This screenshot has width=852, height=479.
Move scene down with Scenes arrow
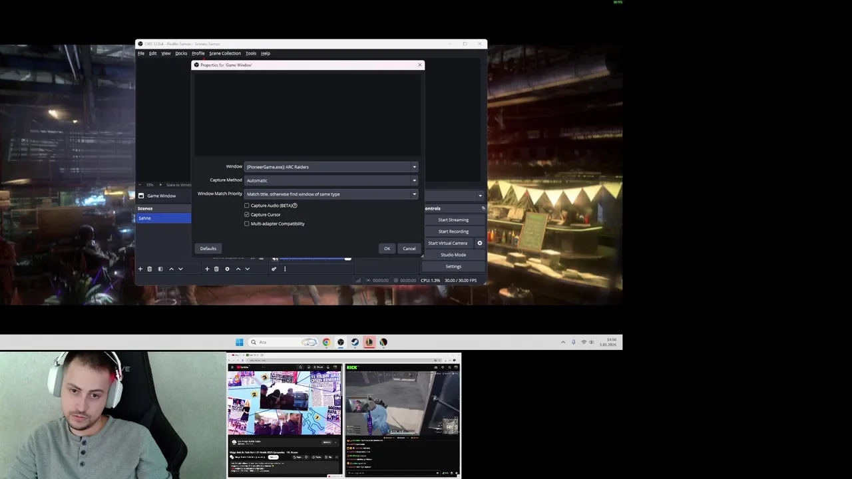(180, 269)
